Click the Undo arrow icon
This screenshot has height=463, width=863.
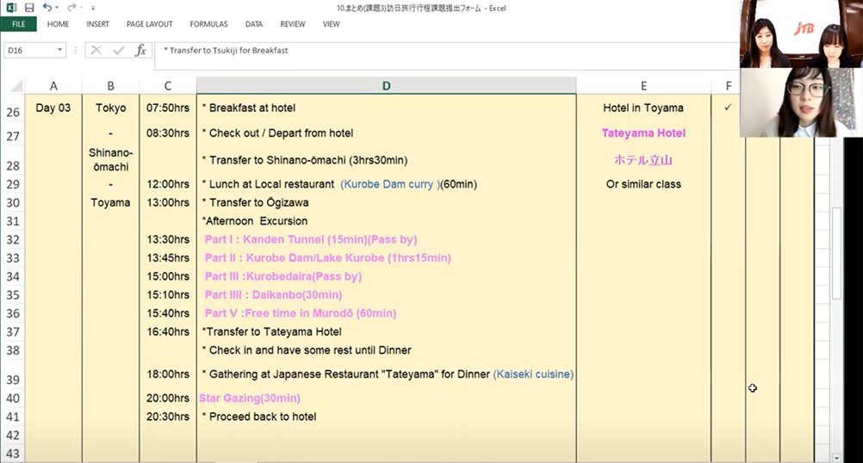pyautogui.click(x=47, y=8)
